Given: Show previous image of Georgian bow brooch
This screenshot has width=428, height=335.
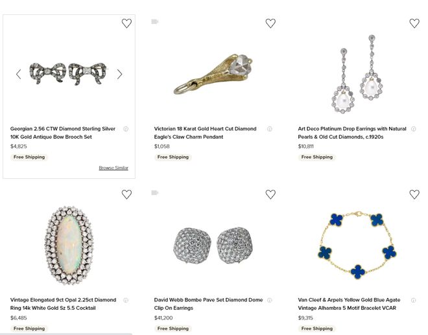Looking at the screenshot, I should coord(18,75).
